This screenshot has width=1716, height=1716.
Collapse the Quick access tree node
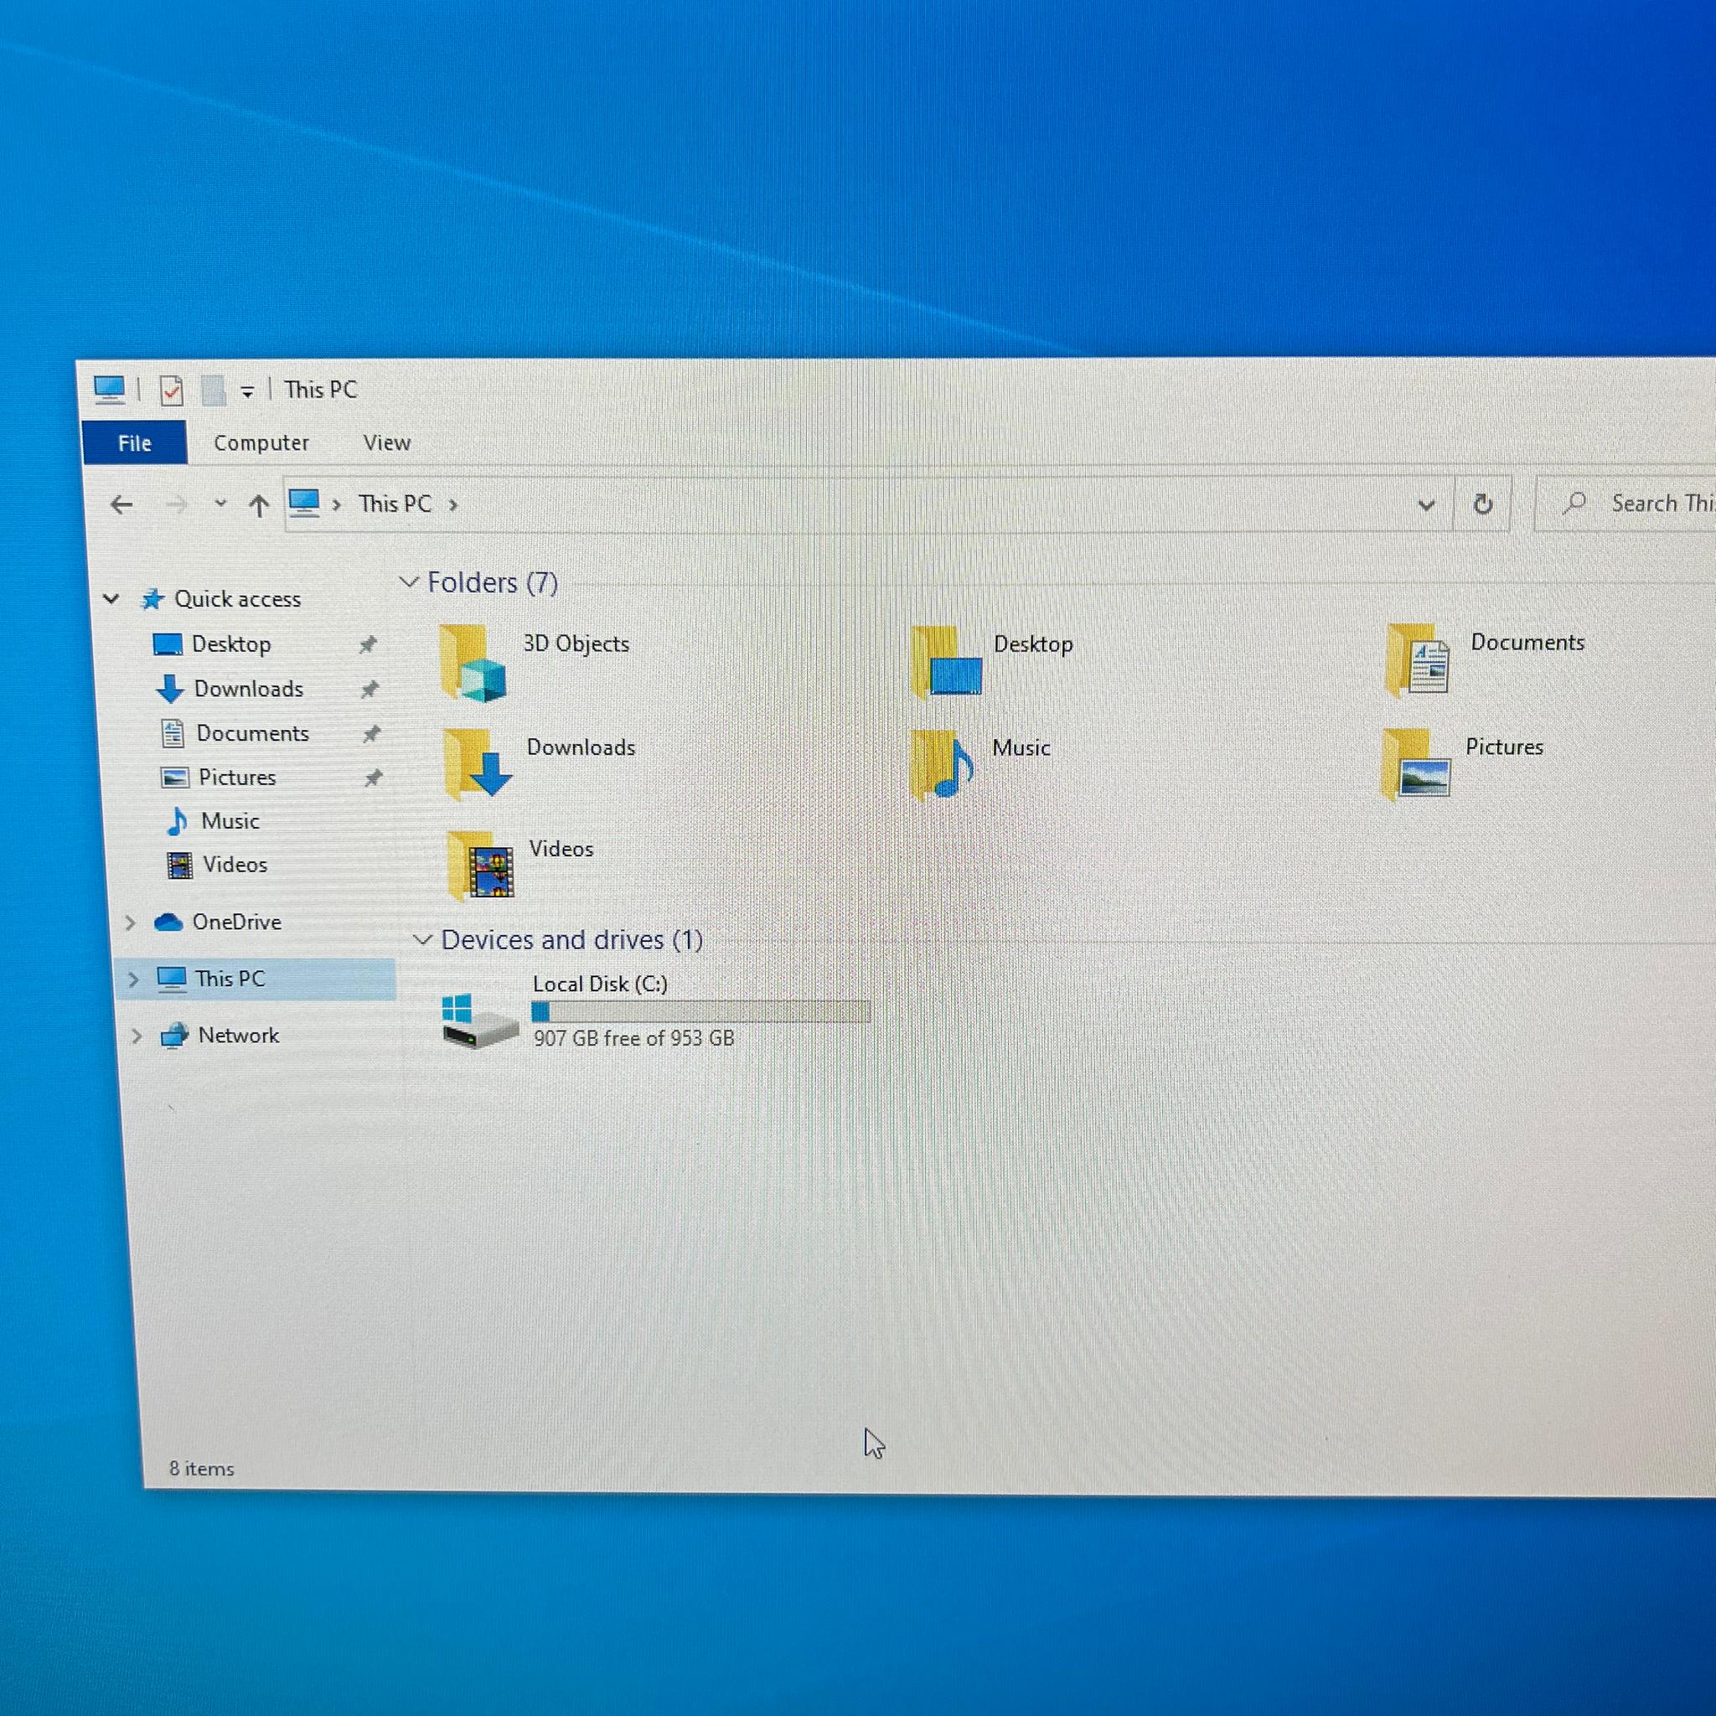pyautogui.click(x=111, y=598)
